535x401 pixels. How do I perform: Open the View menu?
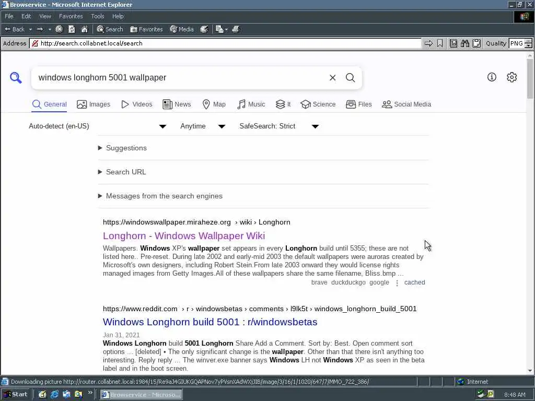coord(45,16)
